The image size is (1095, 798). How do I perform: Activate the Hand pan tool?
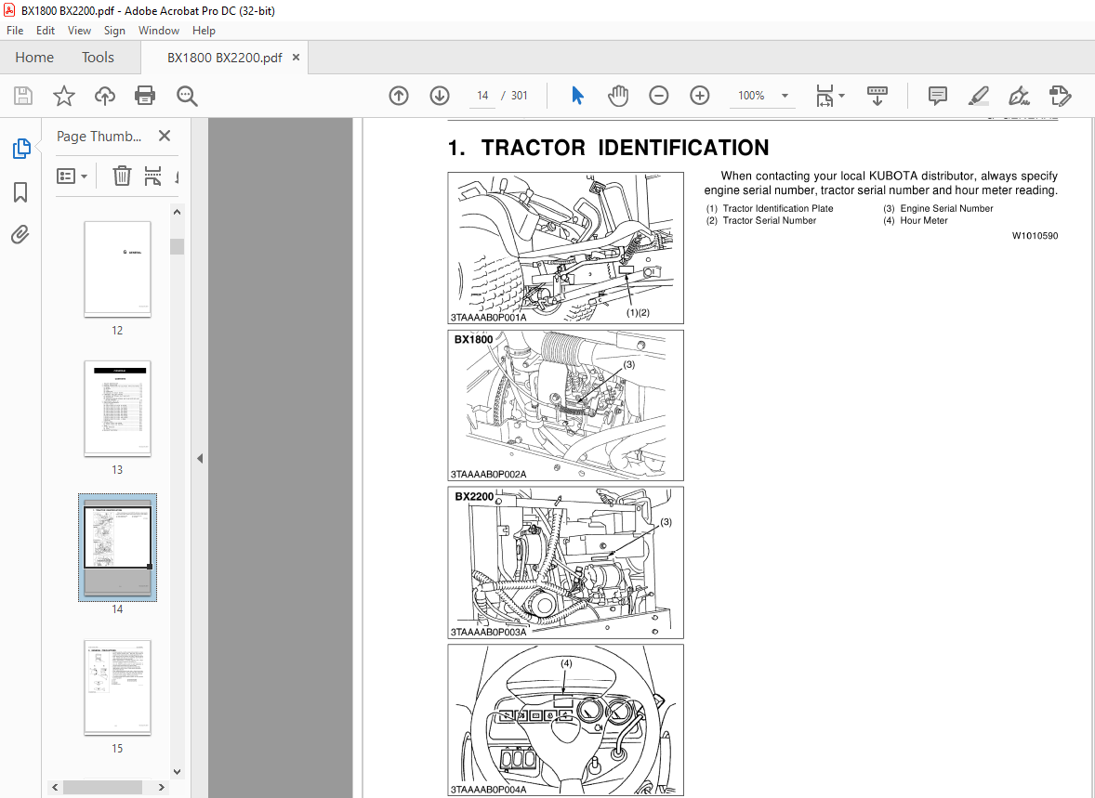617,96
